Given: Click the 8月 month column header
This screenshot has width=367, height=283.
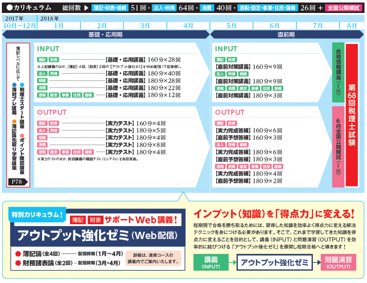Looking at the screenshot, I should pyautogui.click(x=352, y=26).
